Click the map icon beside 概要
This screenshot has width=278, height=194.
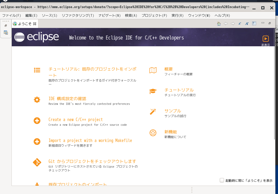click(153, 70)
